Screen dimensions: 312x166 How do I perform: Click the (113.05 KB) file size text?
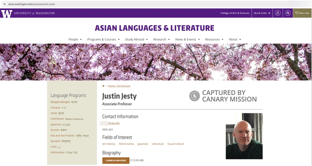[137, 160]
